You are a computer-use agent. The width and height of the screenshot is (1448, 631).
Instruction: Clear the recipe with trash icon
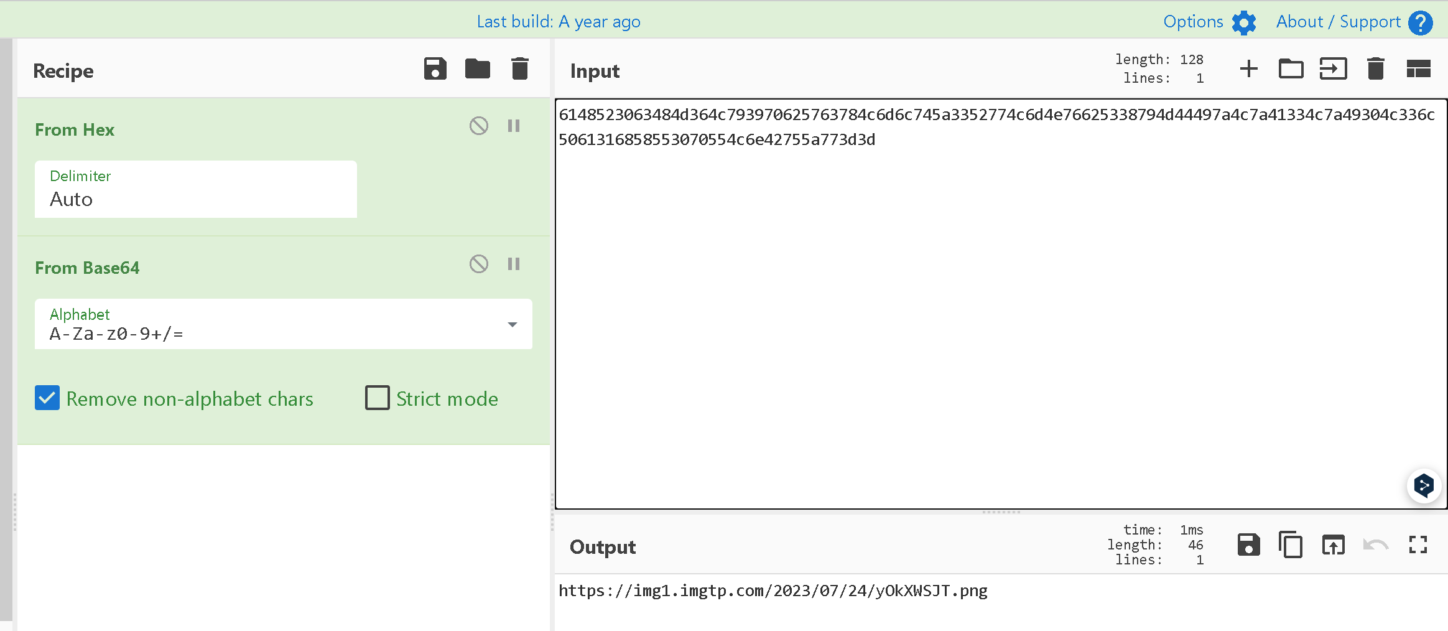point(519,68)
